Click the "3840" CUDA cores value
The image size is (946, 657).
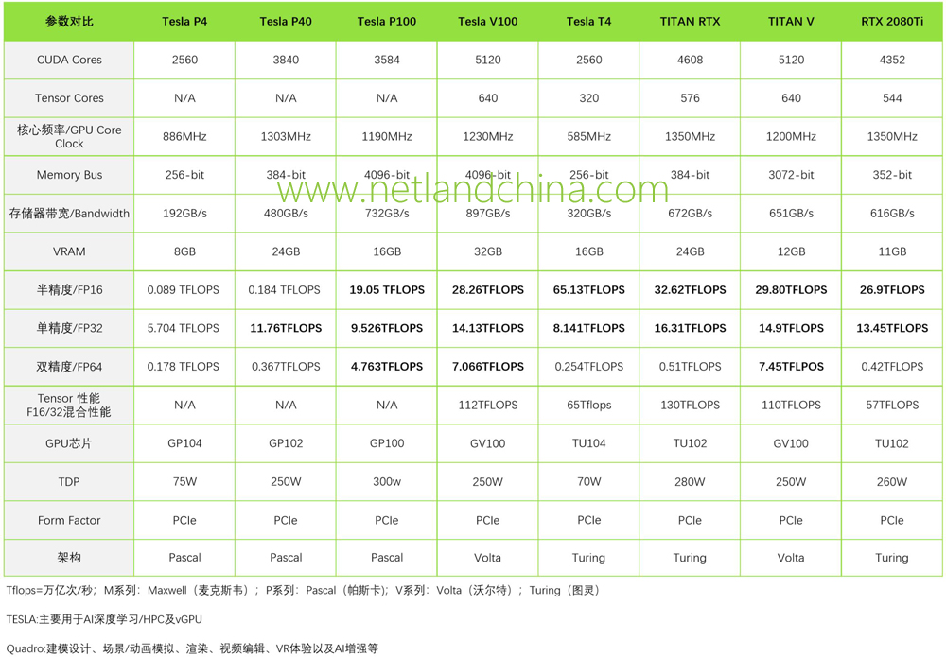coord(286,60)
